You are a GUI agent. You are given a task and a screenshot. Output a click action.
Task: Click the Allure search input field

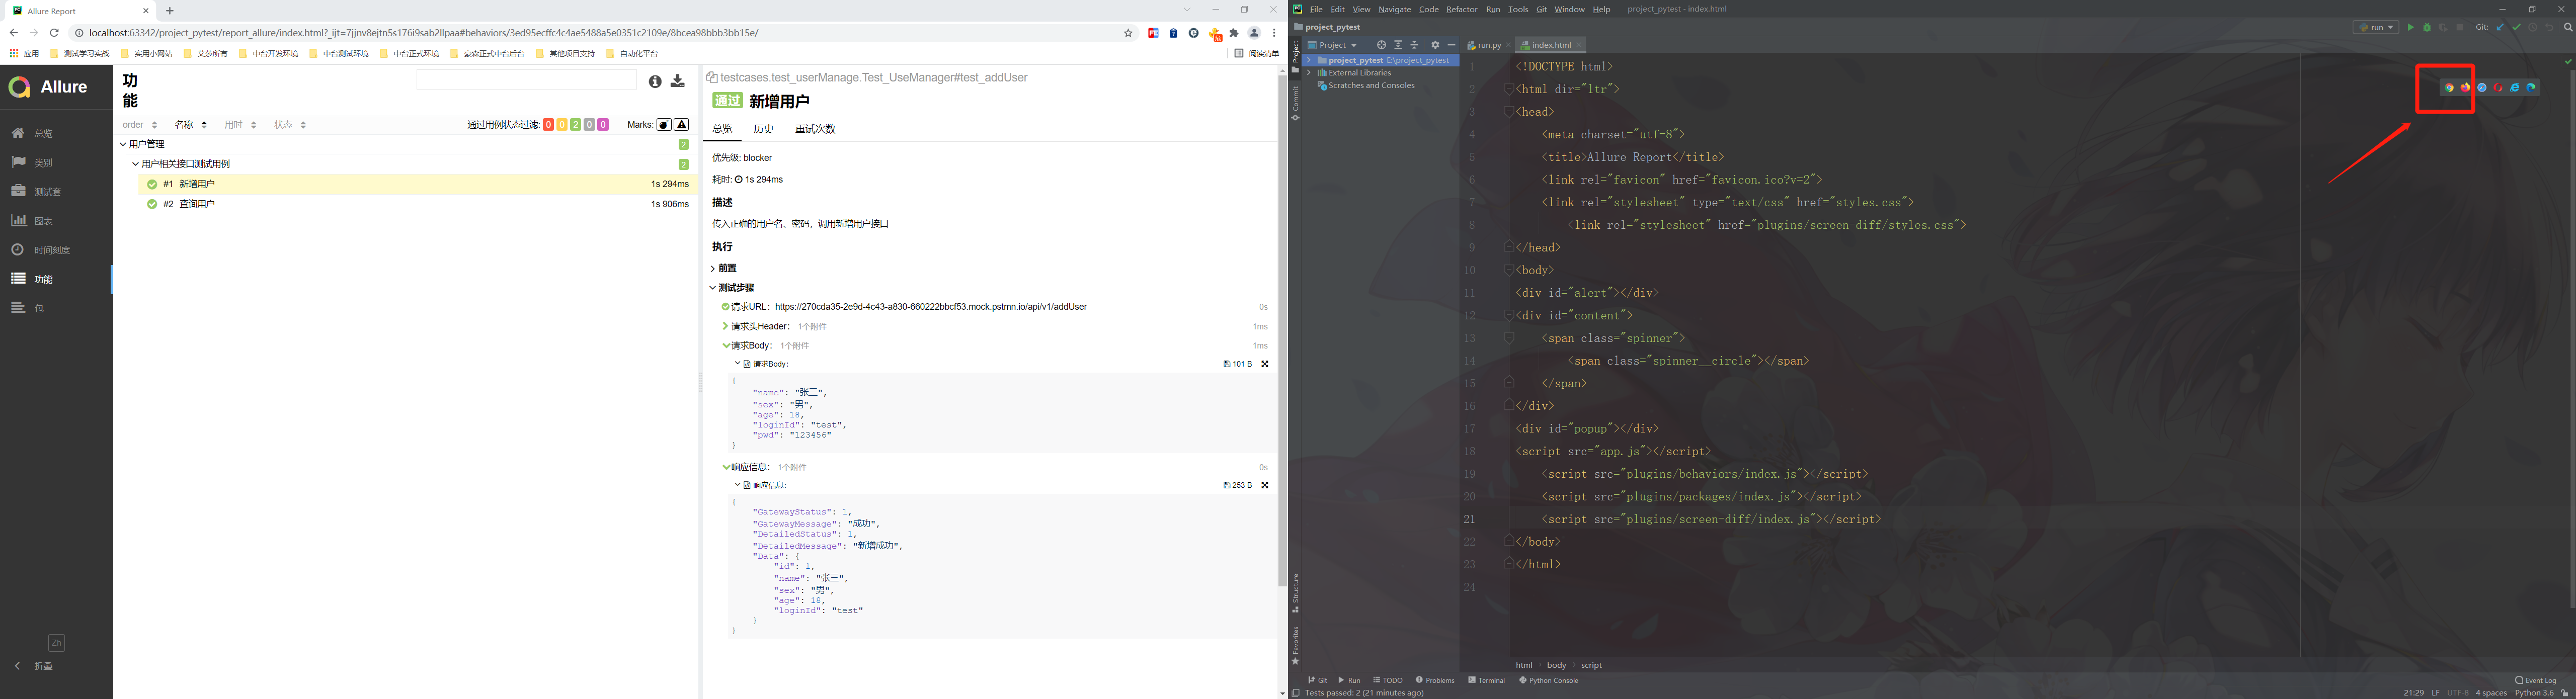point(526,80)
